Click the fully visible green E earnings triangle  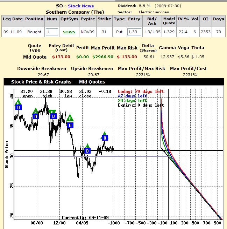[x=70, y=118]
